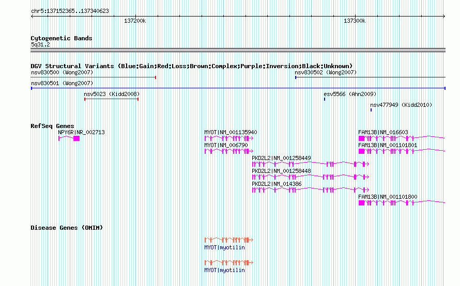
Task: Select the NPY6R gene glyph
Action: point(69,138)
